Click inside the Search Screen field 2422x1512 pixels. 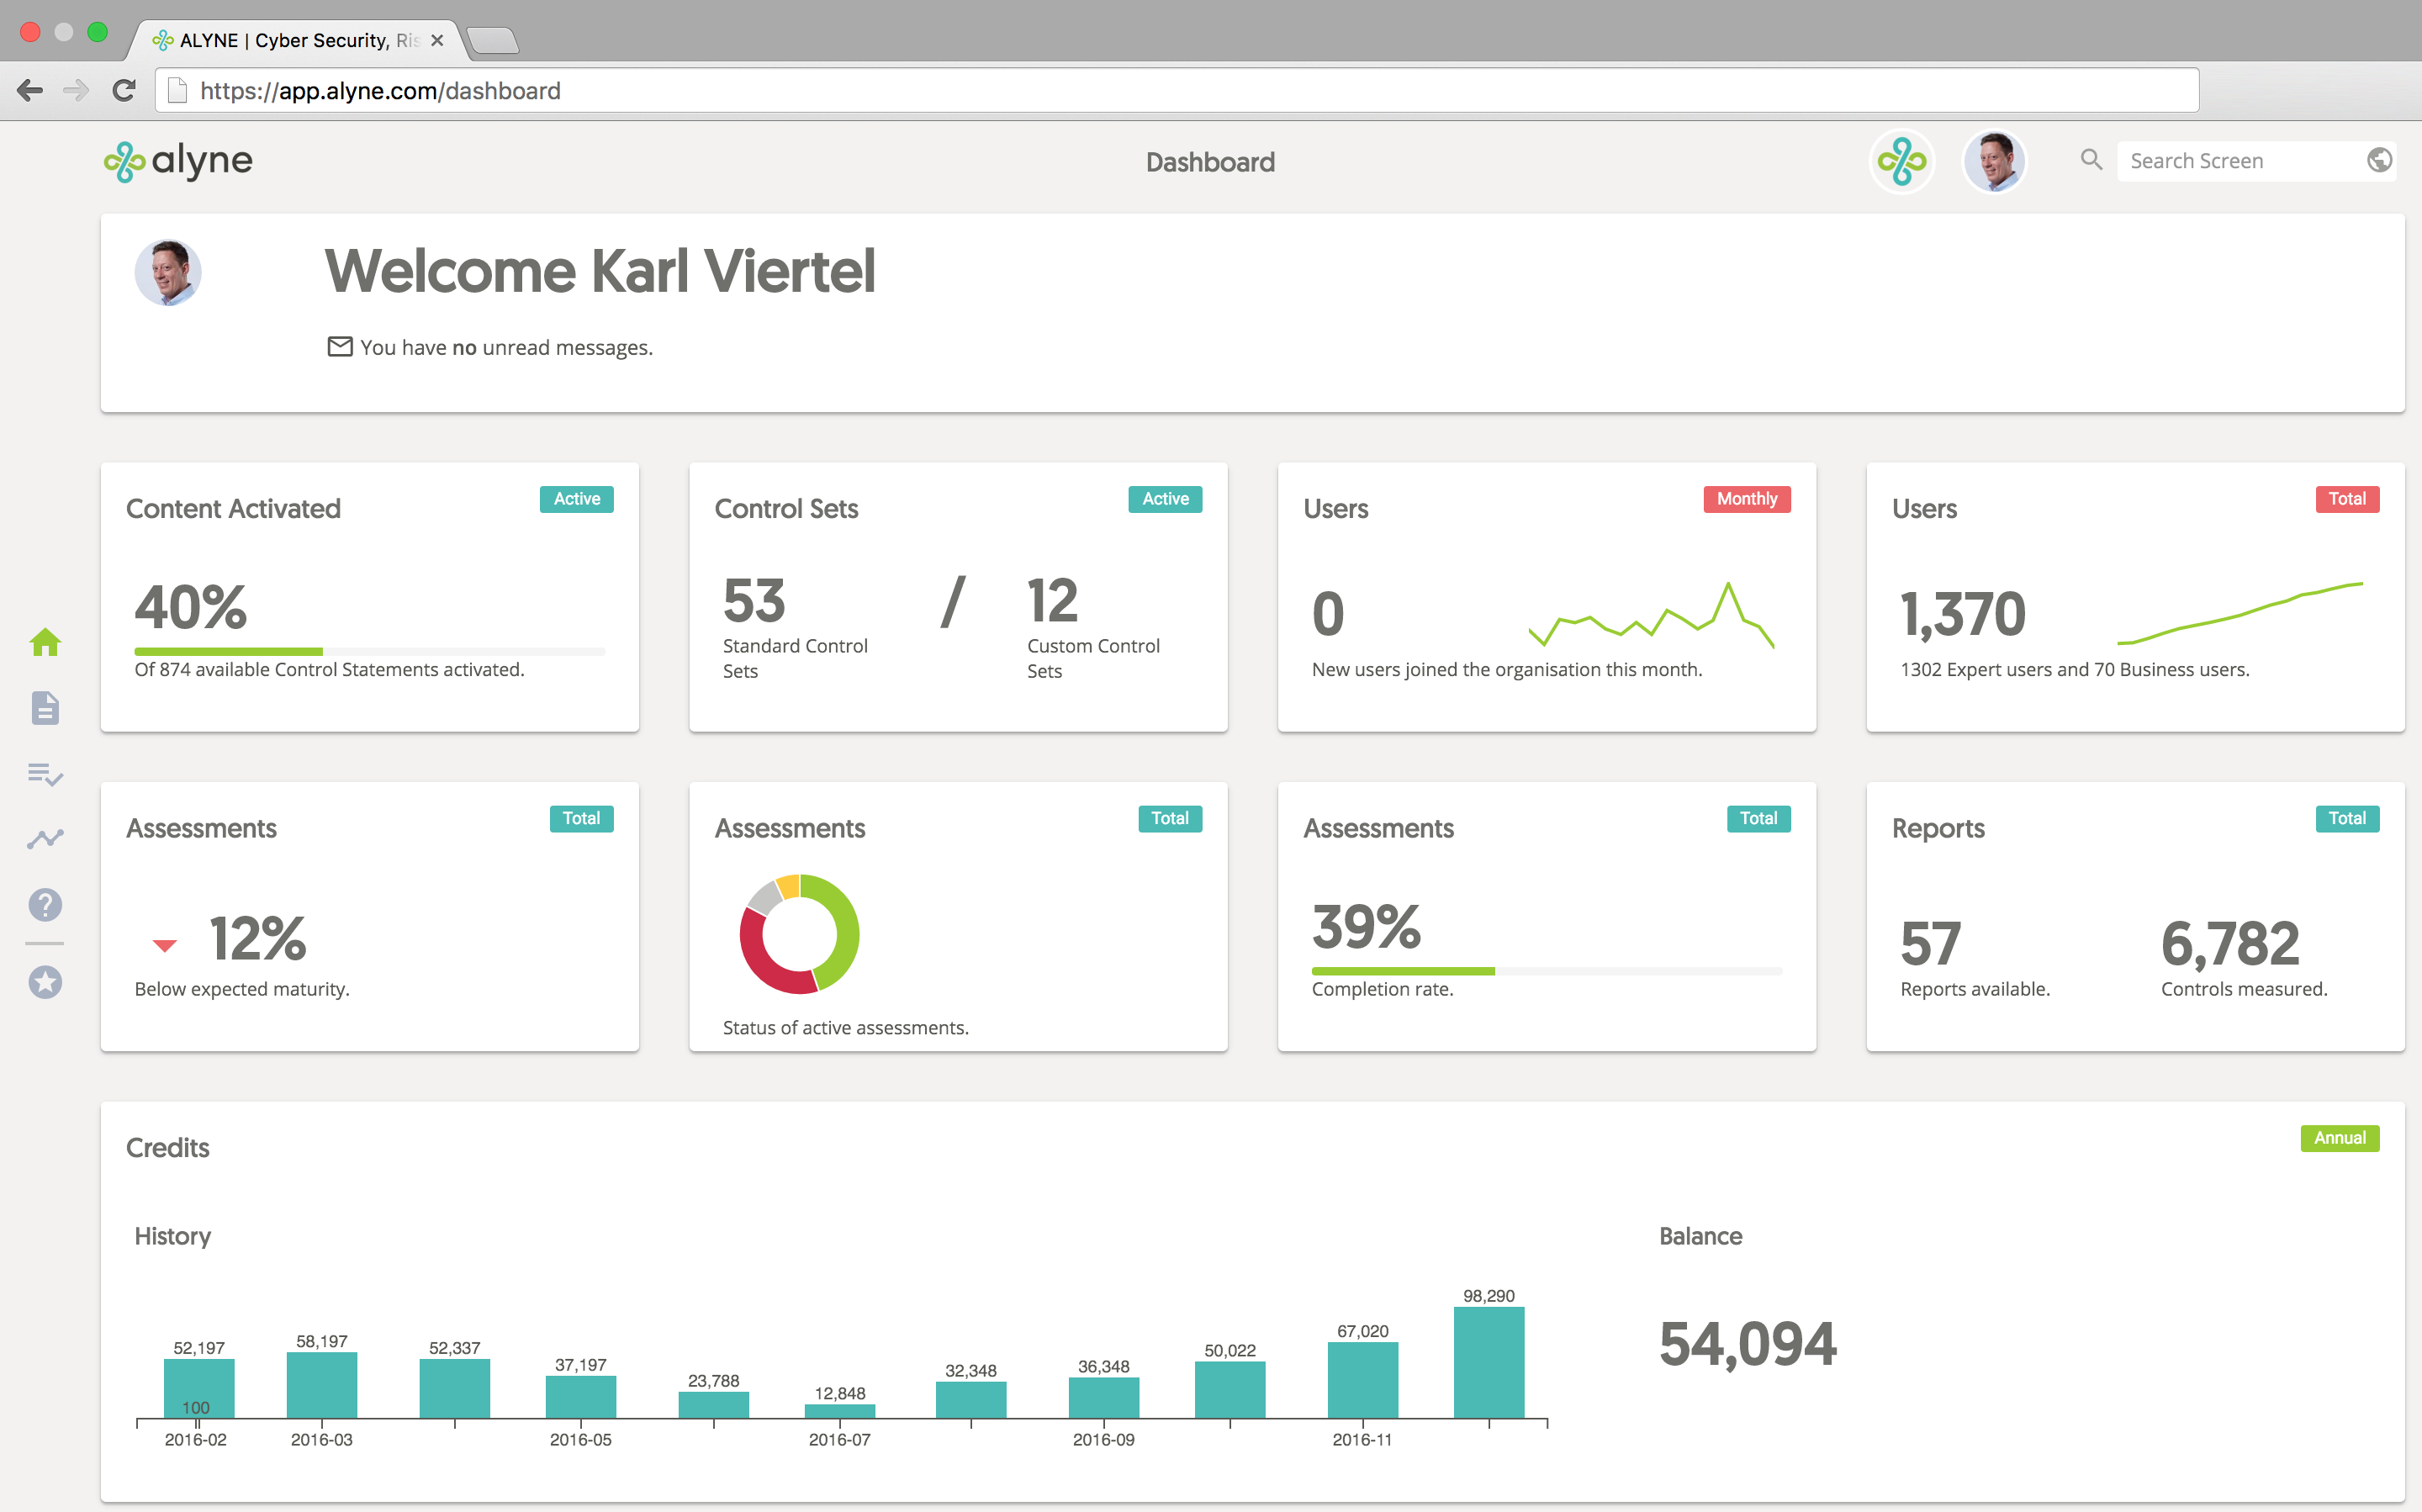(2240, 161)
